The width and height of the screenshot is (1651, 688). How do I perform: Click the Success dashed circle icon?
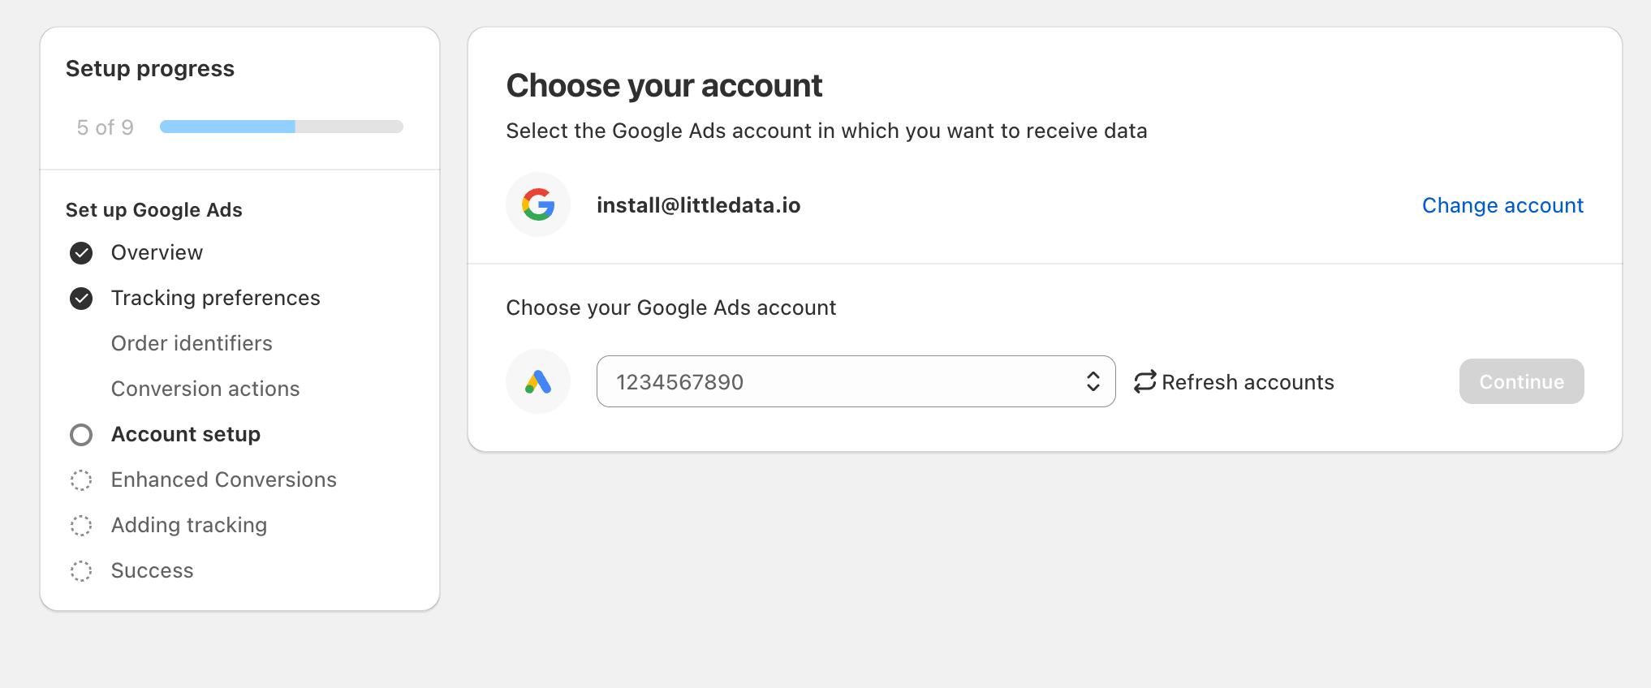pos(81,571)
